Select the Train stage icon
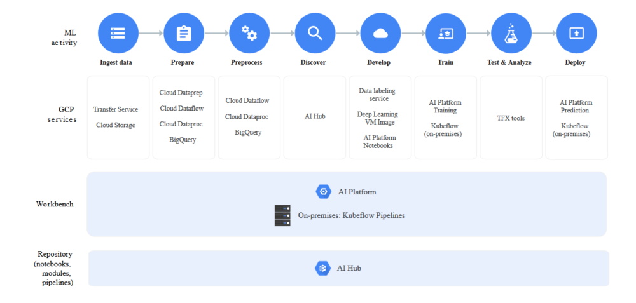 coord(446,33)
